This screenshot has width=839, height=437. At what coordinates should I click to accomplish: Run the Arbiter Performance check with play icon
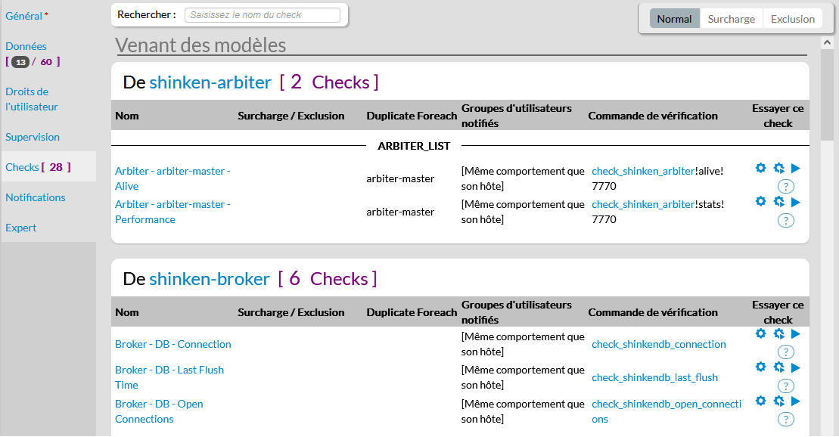pos(795,202)
